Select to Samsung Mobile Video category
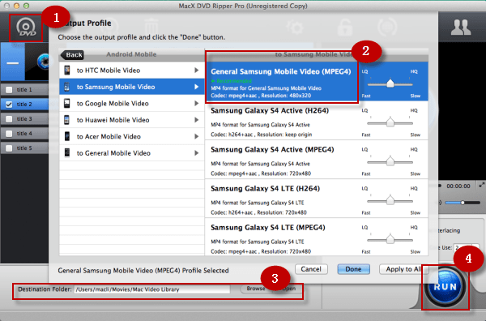 pos(132,87)
